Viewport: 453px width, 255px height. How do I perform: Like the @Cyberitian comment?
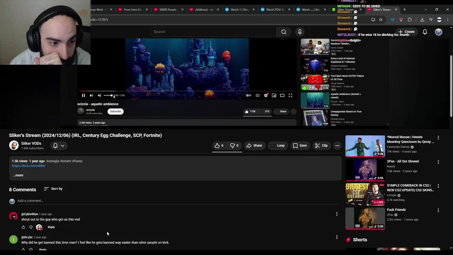[x=23, y=227]
